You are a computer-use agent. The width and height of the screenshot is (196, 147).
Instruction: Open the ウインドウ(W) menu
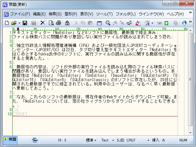[x=151, y=14]
